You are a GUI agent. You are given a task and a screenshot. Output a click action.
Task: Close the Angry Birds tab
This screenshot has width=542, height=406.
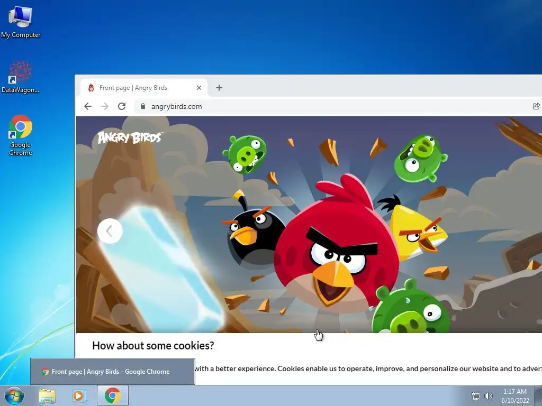[199, 88]
